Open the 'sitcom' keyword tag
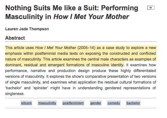Viewport: 167px width, 118px height. click(x=26, y=103)
